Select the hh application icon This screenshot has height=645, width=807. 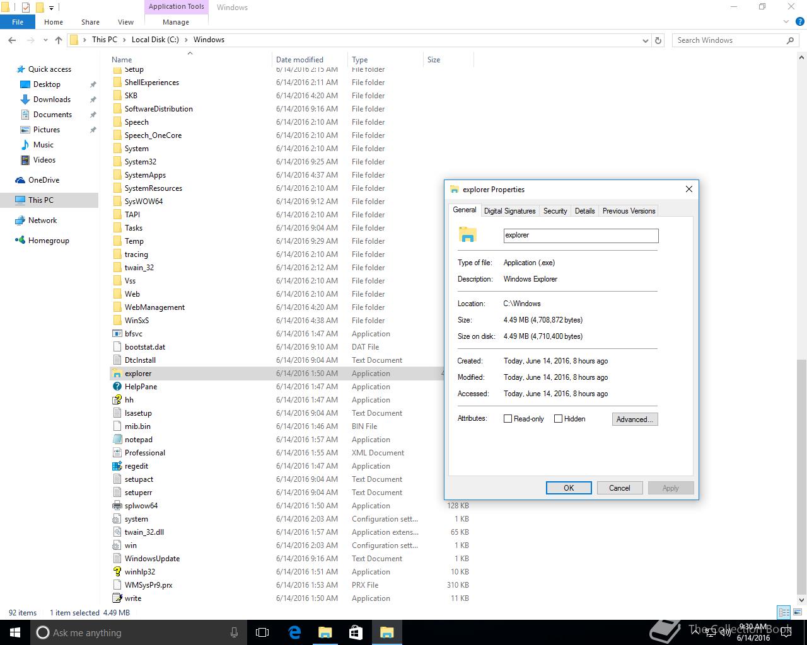[x=117, y=400]
